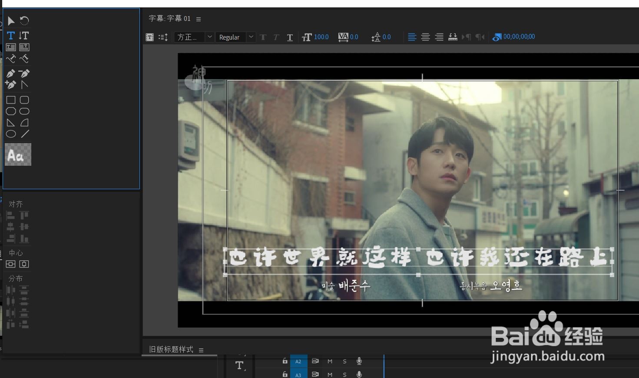Align objects to vertical center
The image size is (639, 378).
[x=24, y=227]
